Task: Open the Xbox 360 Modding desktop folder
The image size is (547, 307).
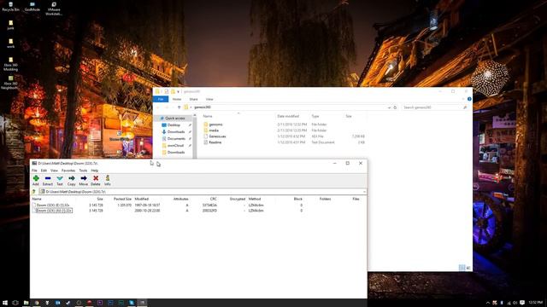Action: (10, 64)
